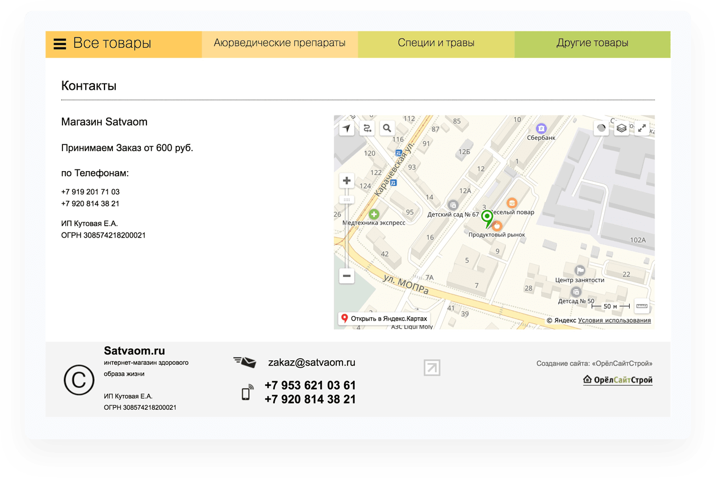716x478 pixels.
Task: Click the Яндекс copyright label on map
Action: tap(562, 321)
